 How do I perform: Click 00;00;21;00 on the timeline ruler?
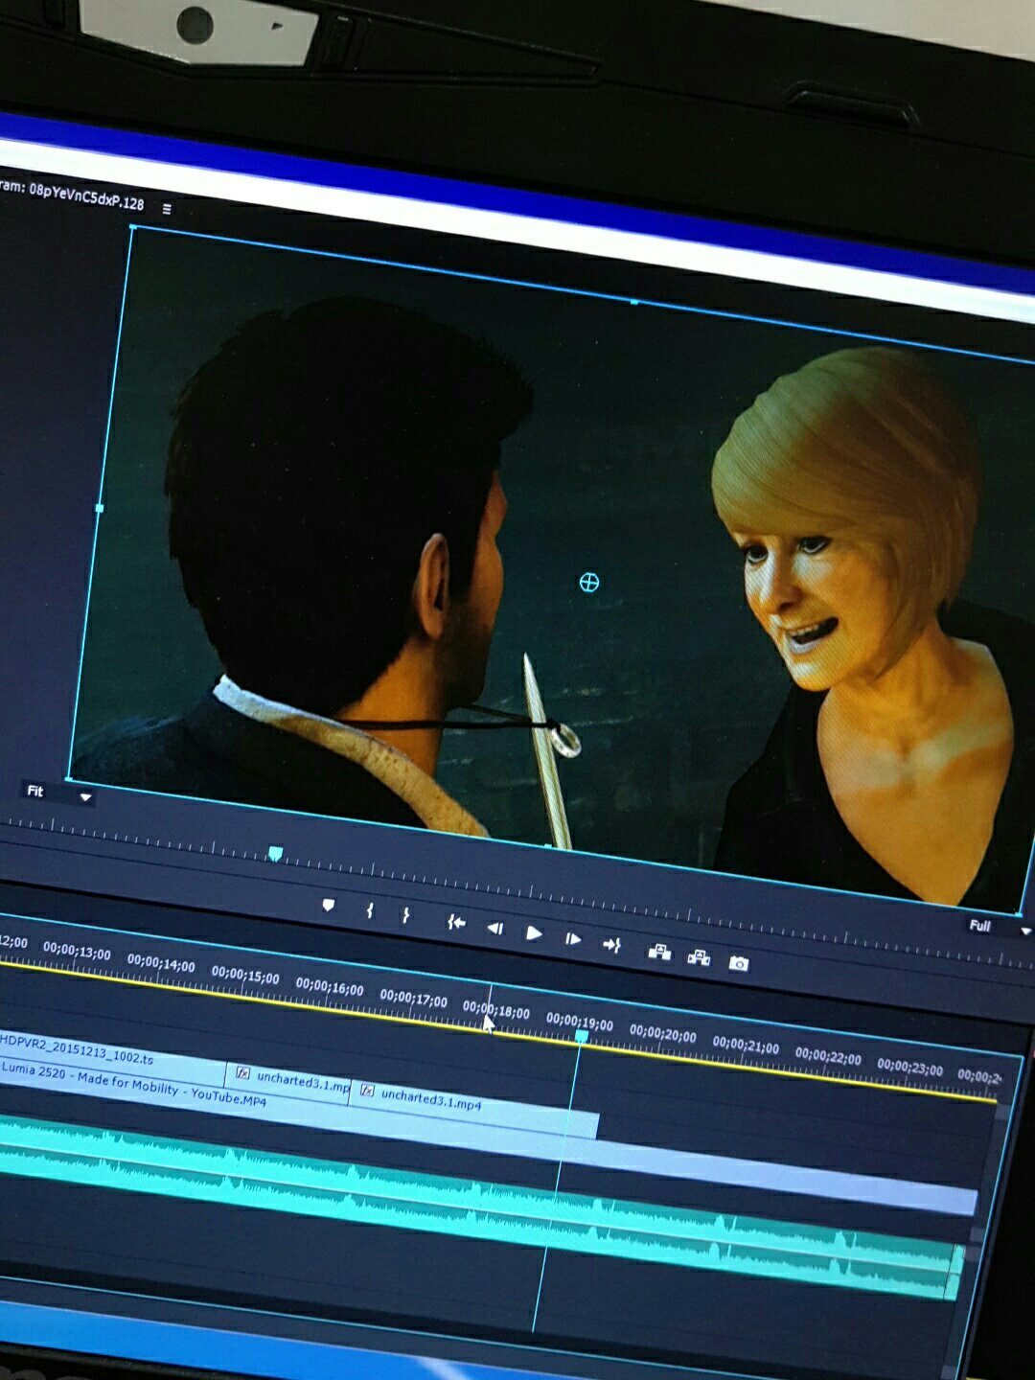point(746,1046)
